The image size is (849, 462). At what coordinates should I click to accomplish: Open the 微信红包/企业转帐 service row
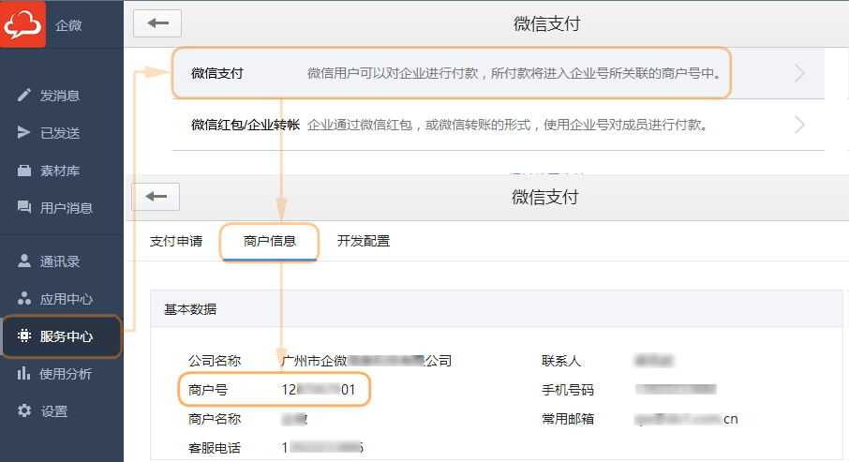coord(499,126)
